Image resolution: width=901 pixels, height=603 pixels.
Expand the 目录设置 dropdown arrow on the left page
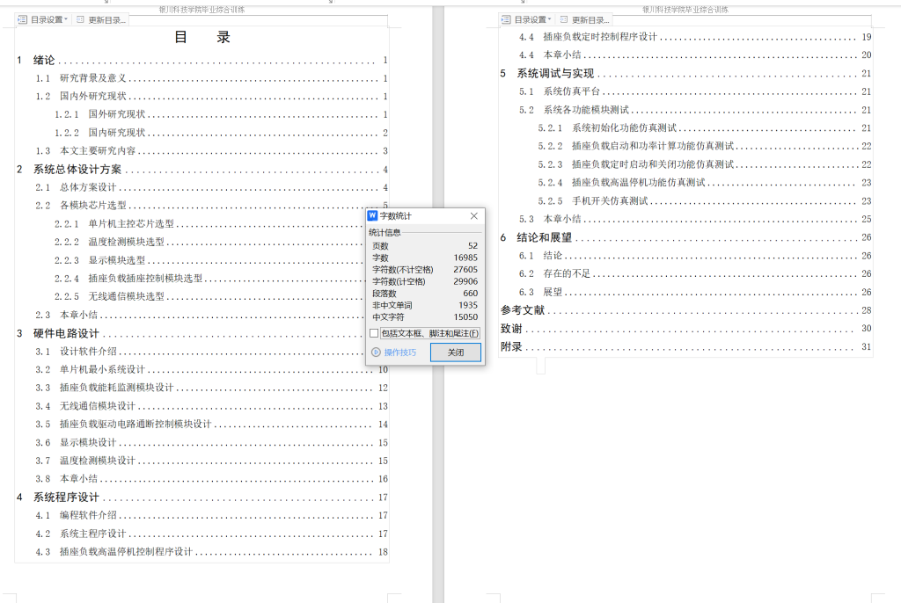[68, 18]
